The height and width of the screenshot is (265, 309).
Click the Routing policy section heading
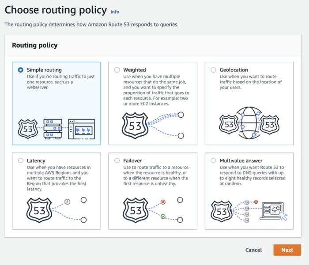35,45
